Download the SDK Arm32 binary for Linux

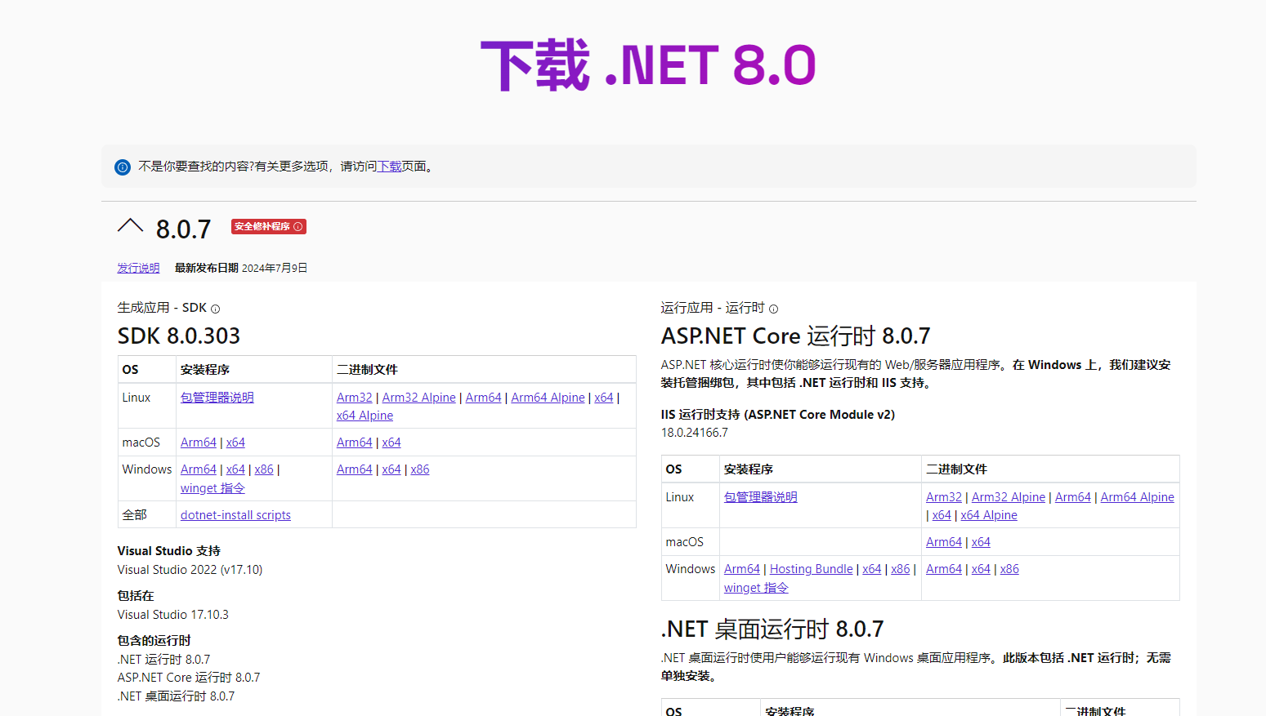pyautogui.click(x=354, y=397)
